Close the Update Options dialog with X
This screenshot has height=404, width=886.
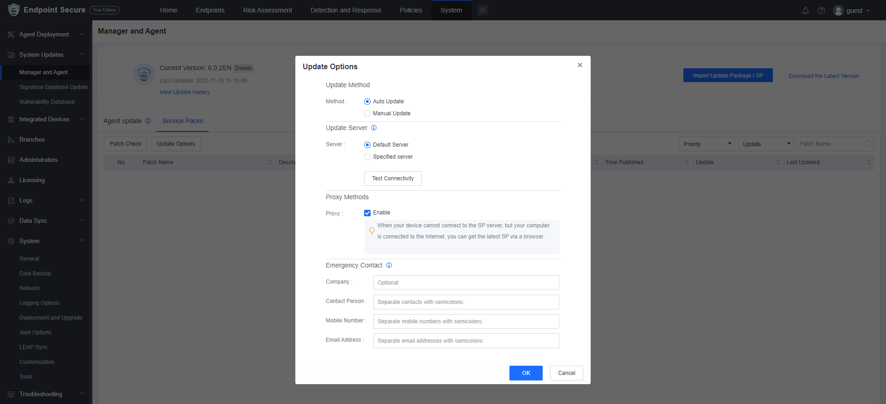(580, 65)
